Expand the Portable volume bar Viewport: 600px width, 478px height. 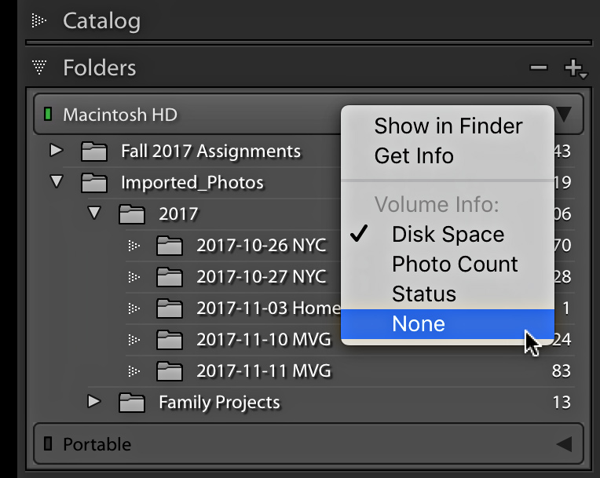(x=564, y=444)
